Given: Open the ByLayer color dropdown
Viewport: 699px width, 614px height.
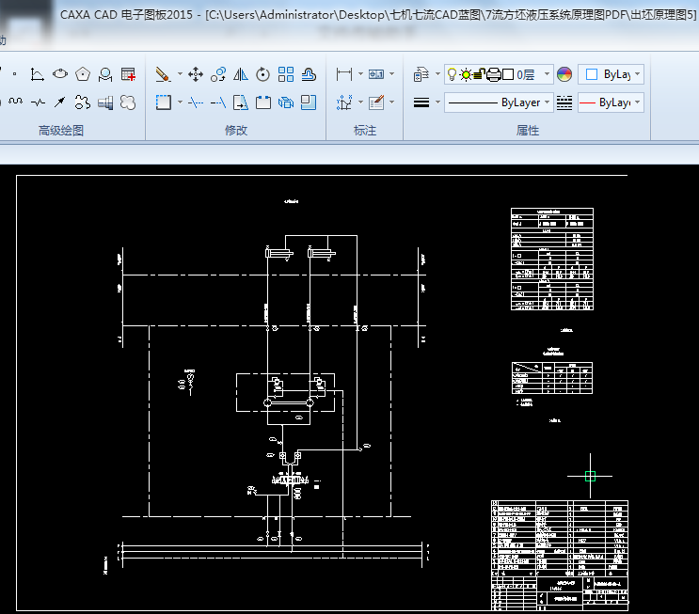Looking at the screenshot, I should click(x=611, y=74).
